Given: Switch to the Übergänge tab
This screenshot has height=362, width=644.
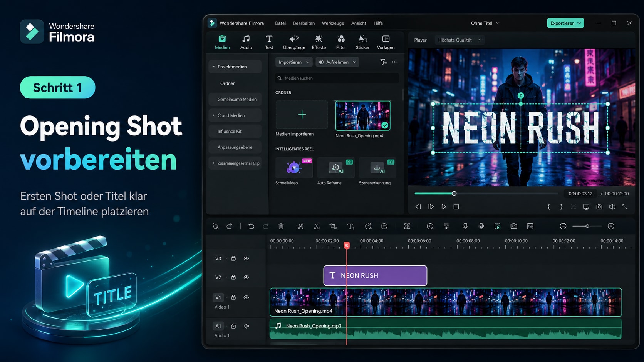Looking at the screenshot, I should [x=294, y=42].
